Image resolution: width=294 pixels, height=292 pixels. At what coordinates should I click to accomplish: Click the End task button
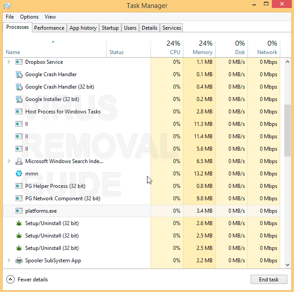[269, 280]
